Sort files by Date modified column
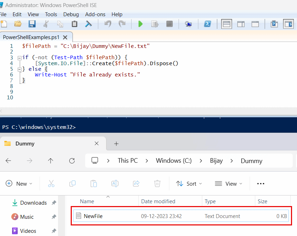The height and width of the screenshot is (236, 297). click(x=158, y=201)
